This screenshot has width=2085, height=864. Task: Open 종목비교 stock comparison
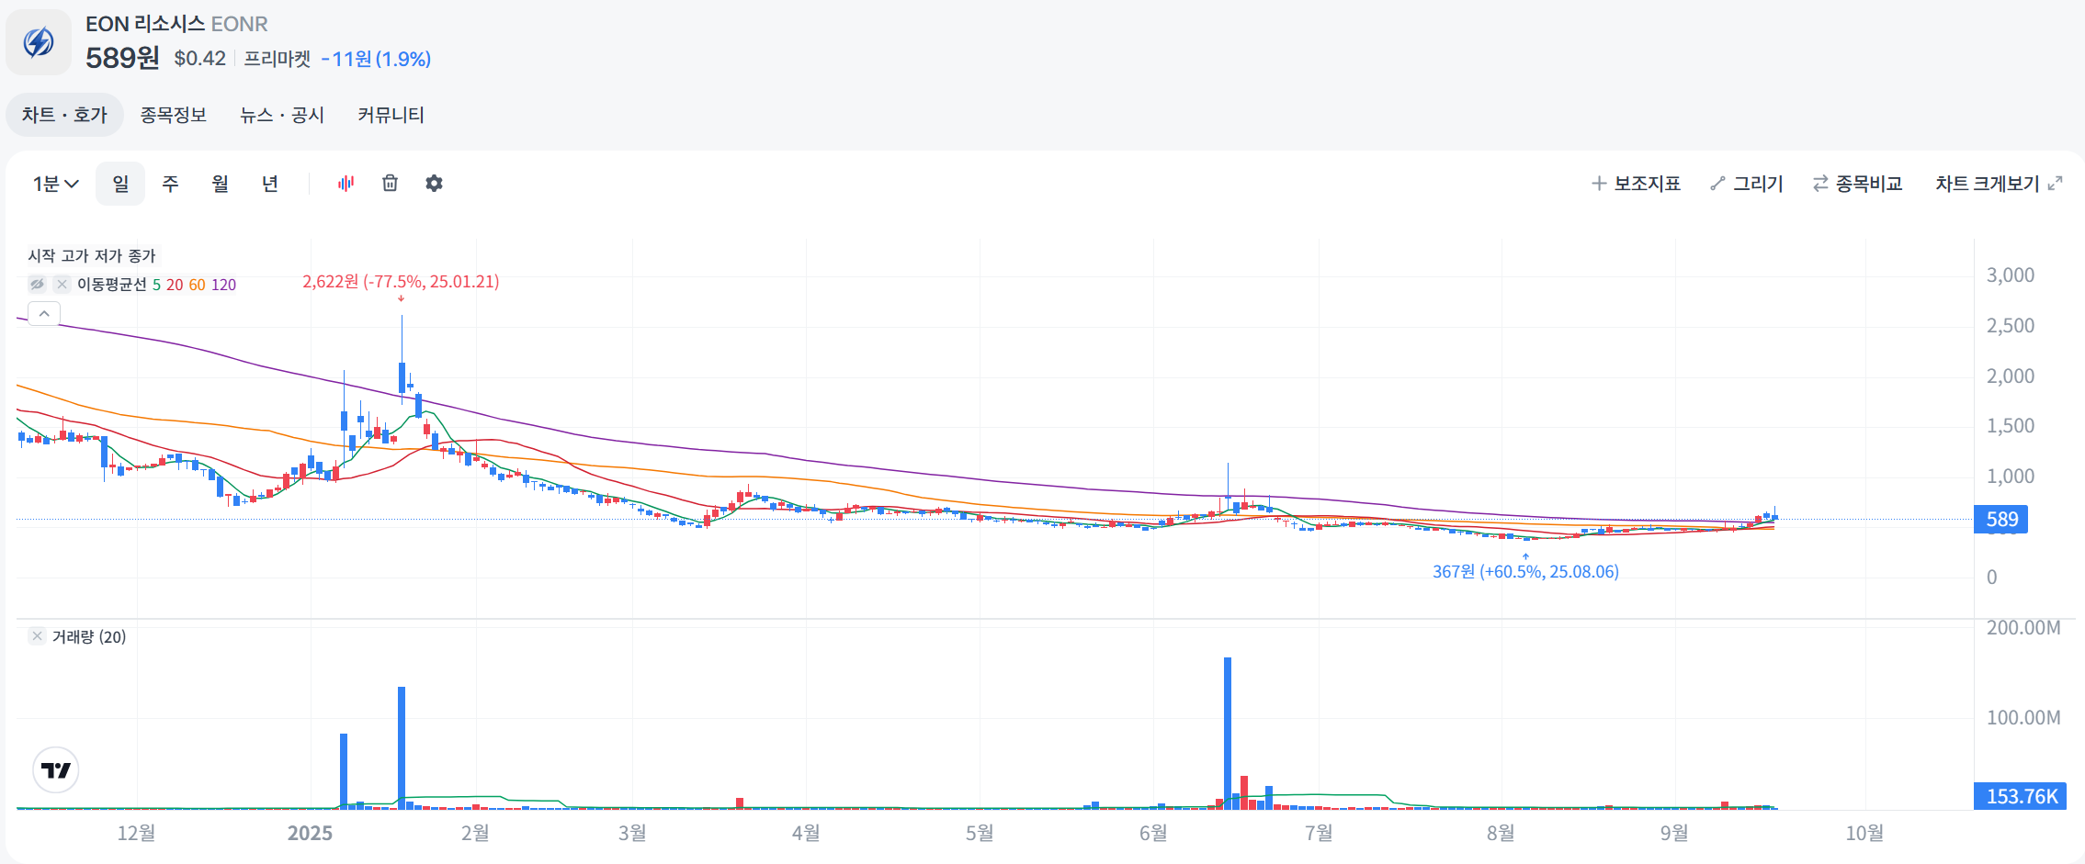1857,184
